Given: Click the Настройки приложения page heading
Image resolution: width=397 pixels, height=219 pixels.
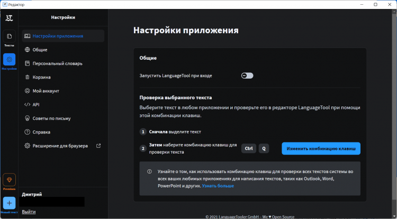Looking at the screenshot, I should (186, 30).
